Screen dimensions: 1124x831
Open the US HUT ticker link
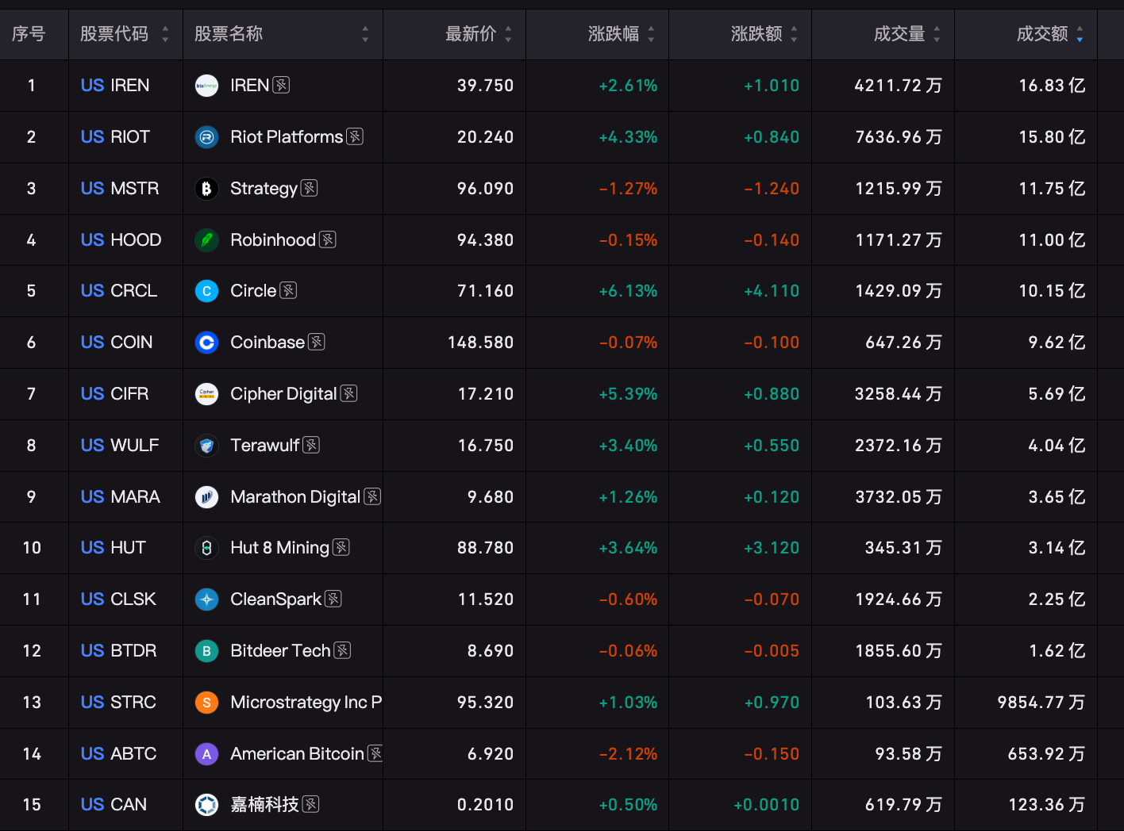(114, 548)
